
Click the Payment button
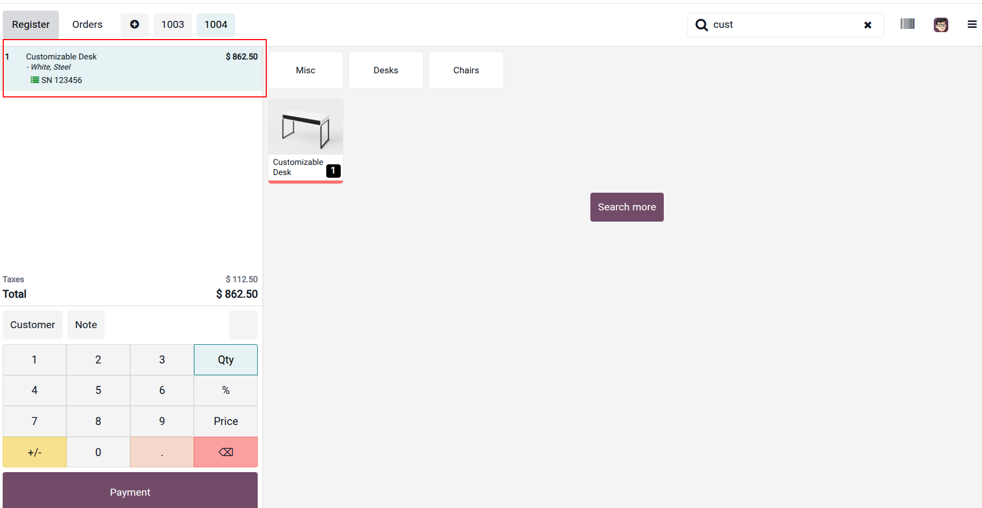click(130, 490)
